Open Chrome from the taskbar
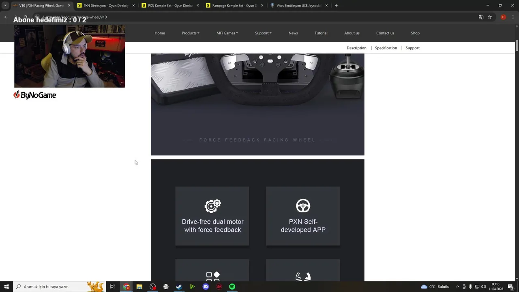 tap(127, 287)
